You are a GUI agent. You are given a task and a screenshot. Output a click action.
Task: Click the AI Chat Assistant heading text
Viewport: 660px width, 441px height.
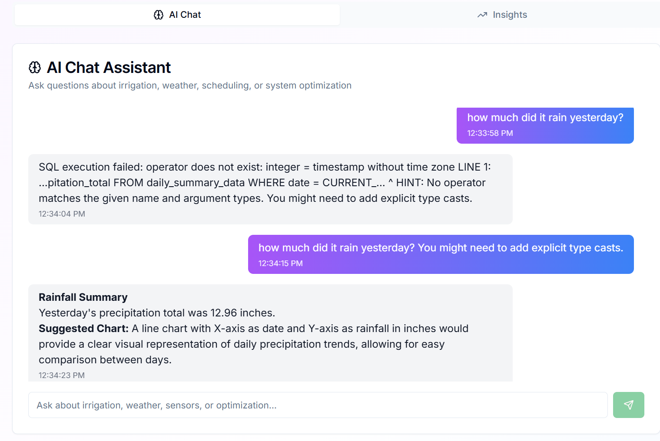109,68
